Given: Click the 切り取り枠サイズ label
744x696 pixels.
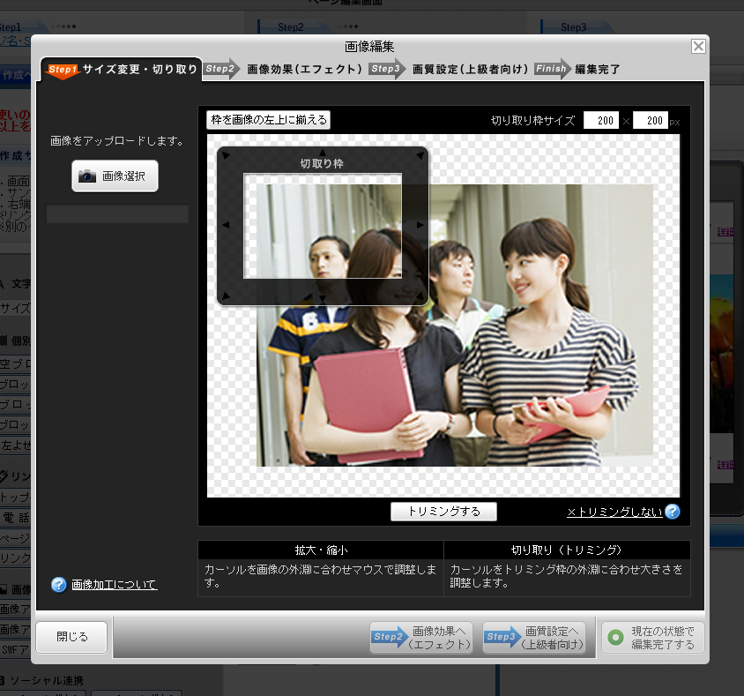Looking at the screenshot, I should (532, 121).
